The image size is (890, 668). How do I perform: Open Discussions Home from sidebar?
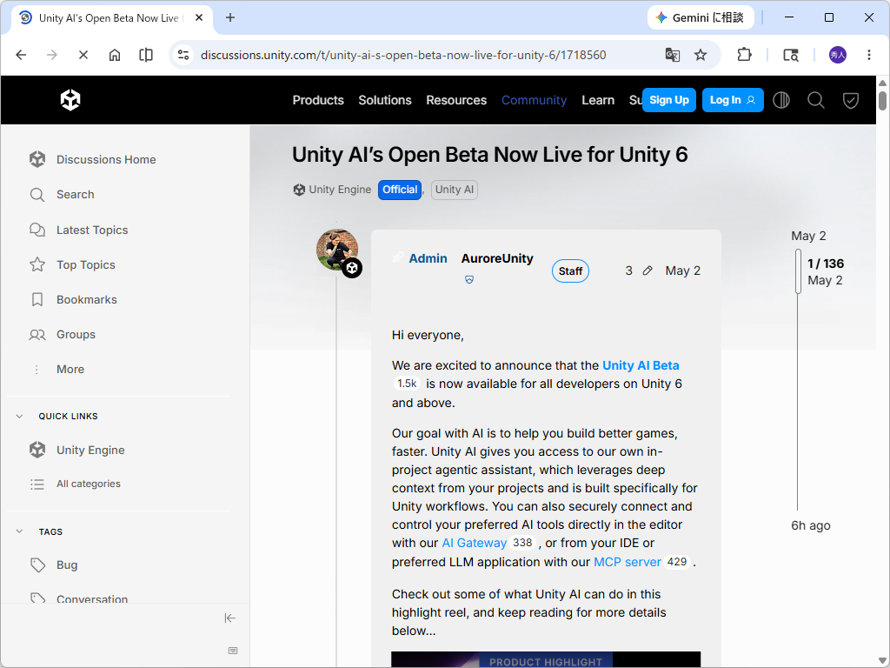coord(105,160)
